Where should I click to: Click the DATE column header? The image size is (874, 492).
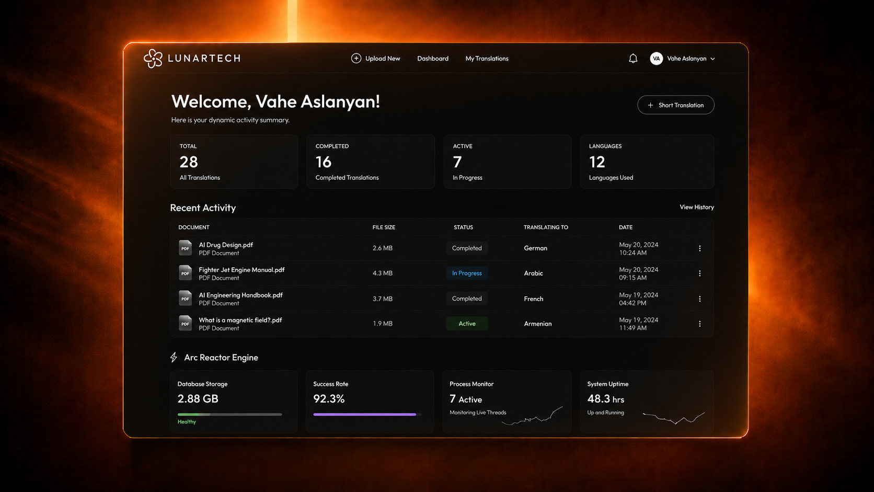(626, 227)
